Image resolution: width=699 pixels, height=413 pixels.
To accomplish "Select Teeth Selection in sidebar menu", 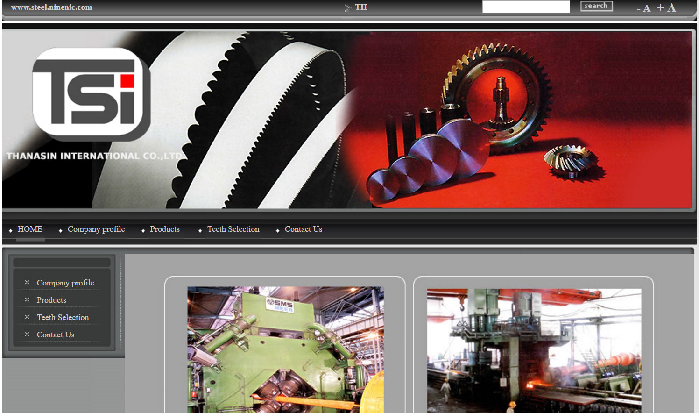I will [63, 317].
